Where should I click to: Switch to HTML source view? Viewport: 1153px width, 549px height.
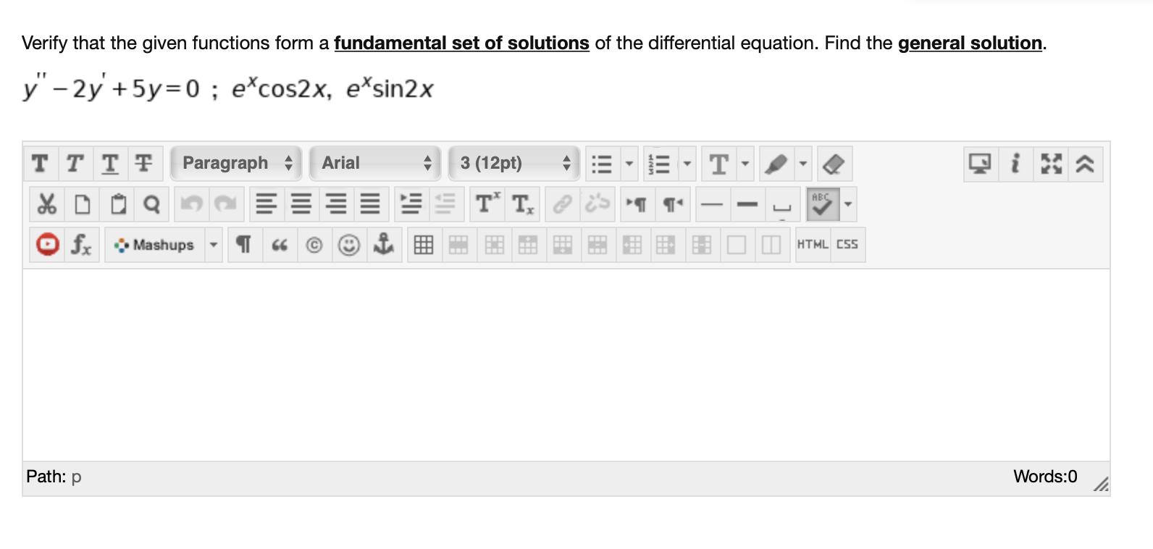[811, 244]
